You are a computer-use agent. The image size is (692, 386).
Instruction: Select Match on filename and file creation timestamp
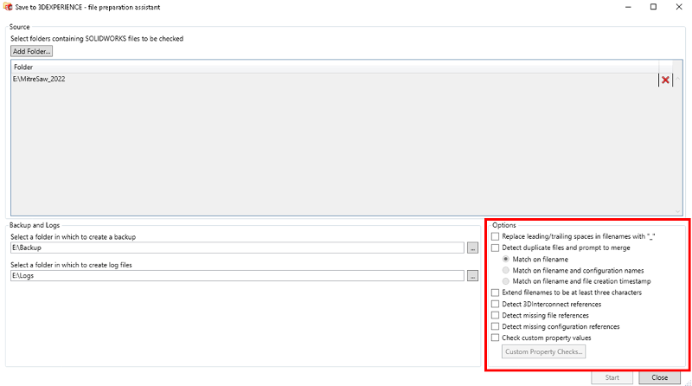pos(506,281)
